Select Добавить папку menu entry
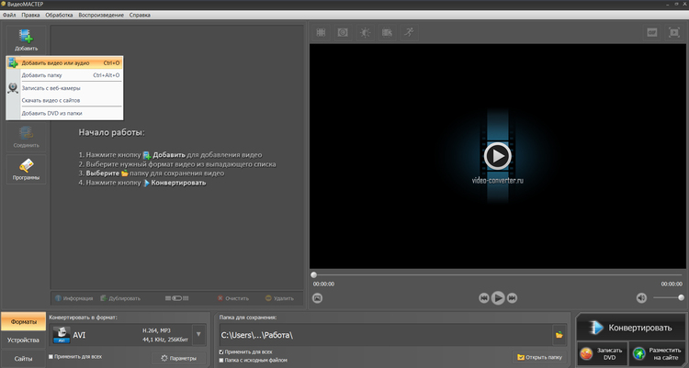Image resolution: width=689 pixels, height=368 pixels. coord(64,75)
